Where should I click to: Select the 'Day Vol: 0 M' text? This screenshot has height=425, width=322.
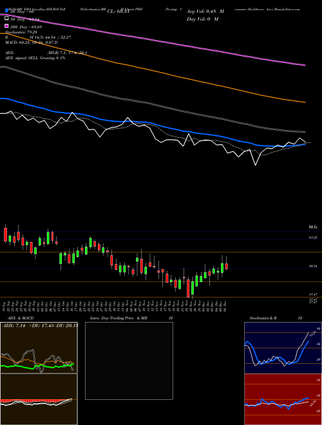coord(202,19)
